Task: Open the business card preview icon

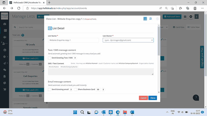Action: (x=98, y=90)
